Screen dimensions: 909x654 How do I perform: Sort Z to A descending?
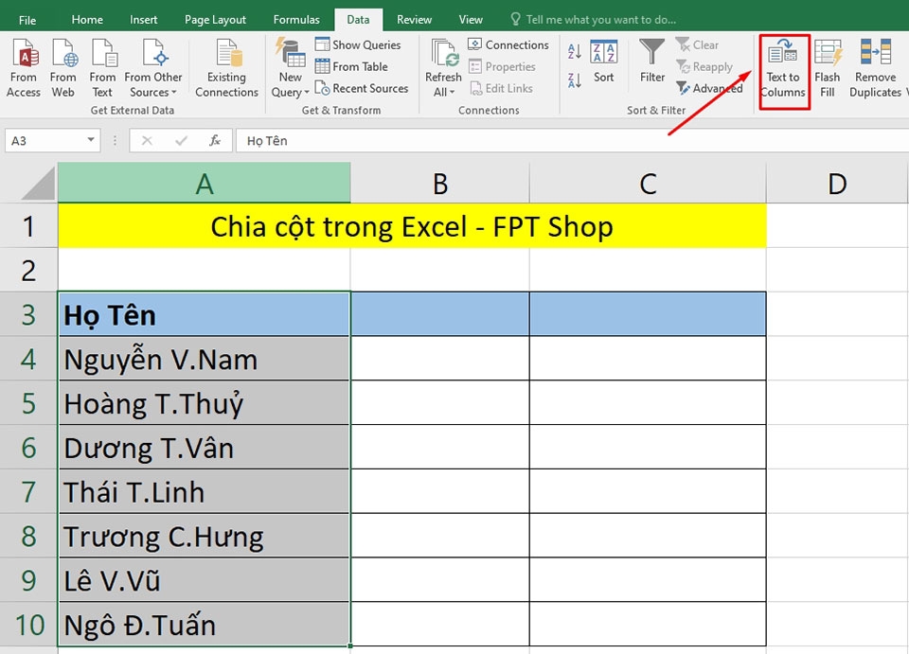(x=575, y=80)
